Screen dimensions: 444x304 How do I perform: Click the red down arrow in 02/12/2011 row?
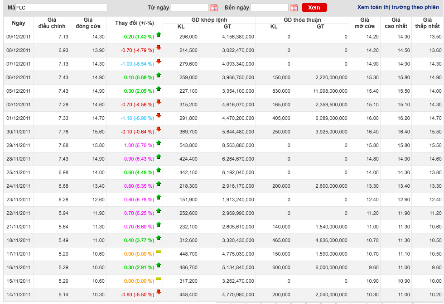click(x=159, y=102)
